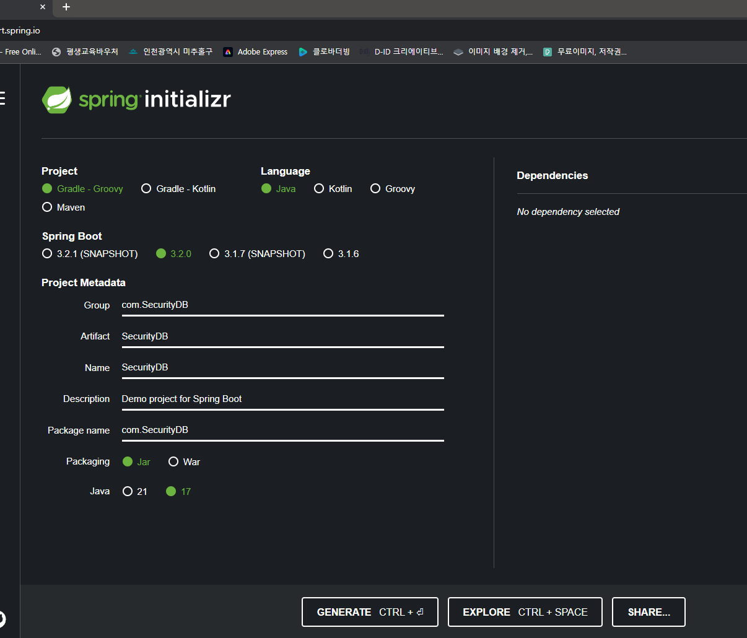Image resolution: width=747 pixels, height=638 pixels.
Task: Select Jar packaging
Action: (x=136, y=462)
